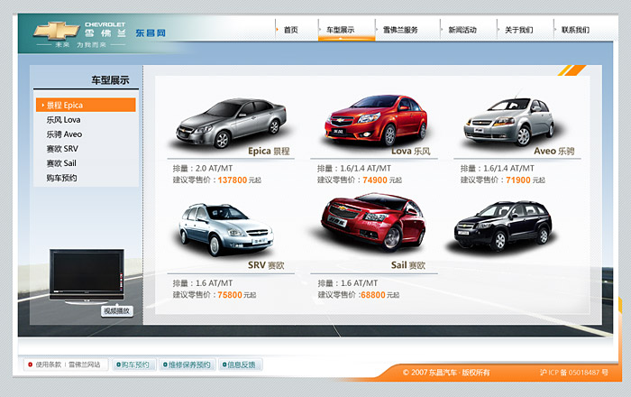
Task: Open the red Lova car image
Action: [376, 120]
